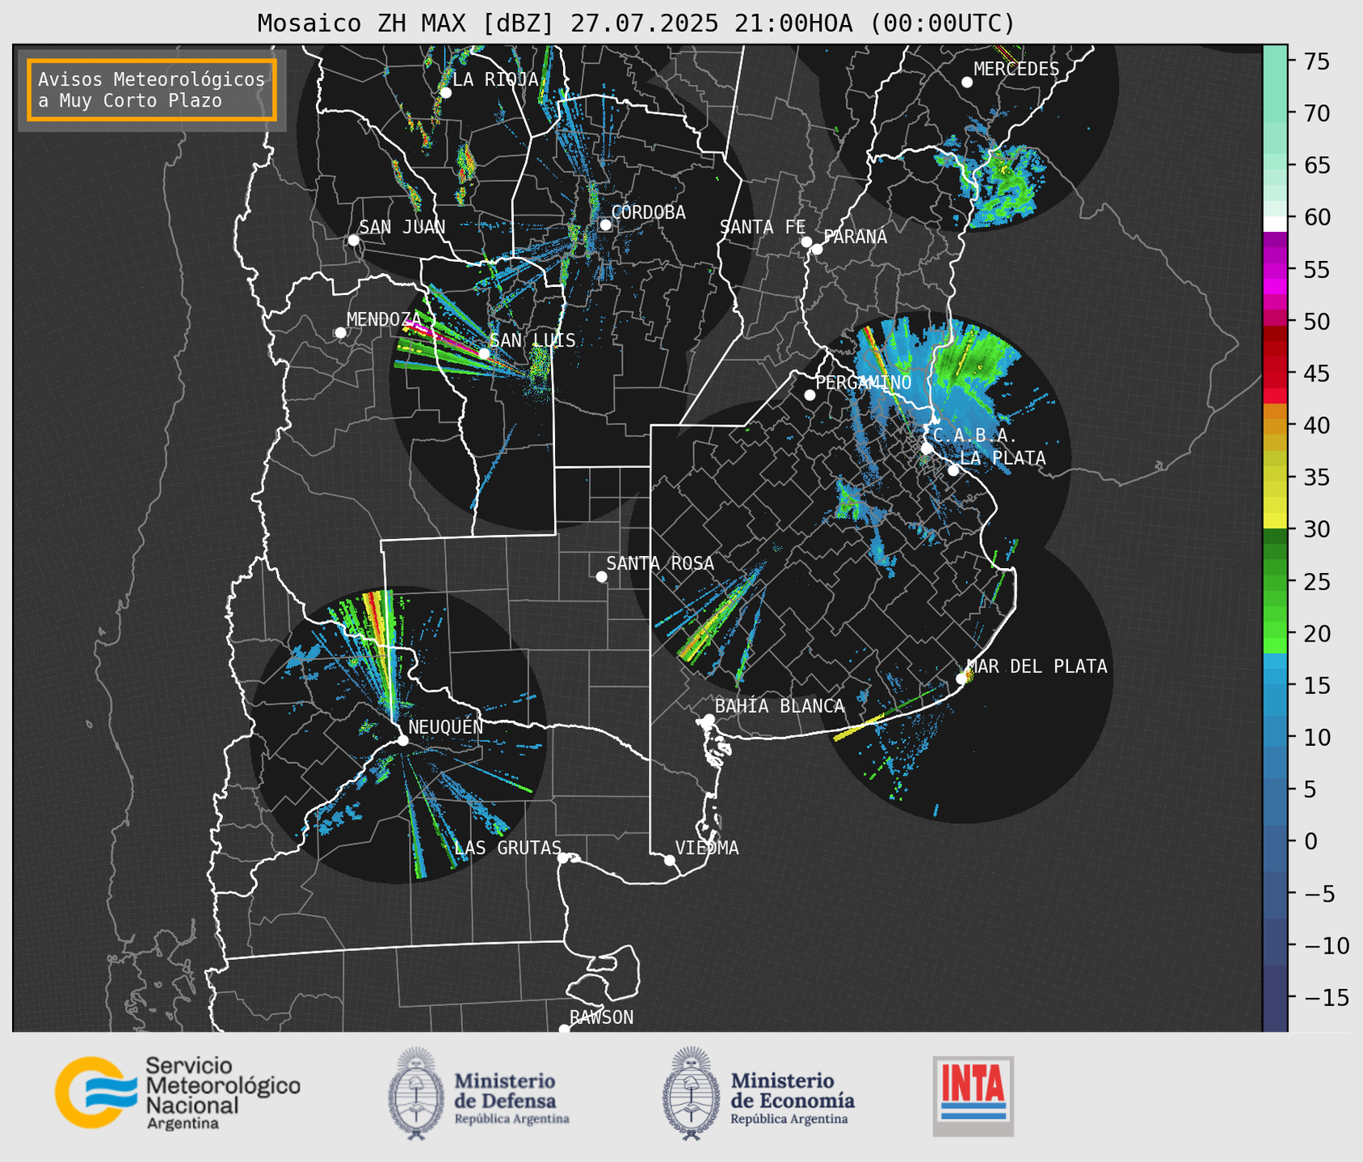Click the VIEDMA label
Screen dimensions: 1363x1162
coord(707,848)
